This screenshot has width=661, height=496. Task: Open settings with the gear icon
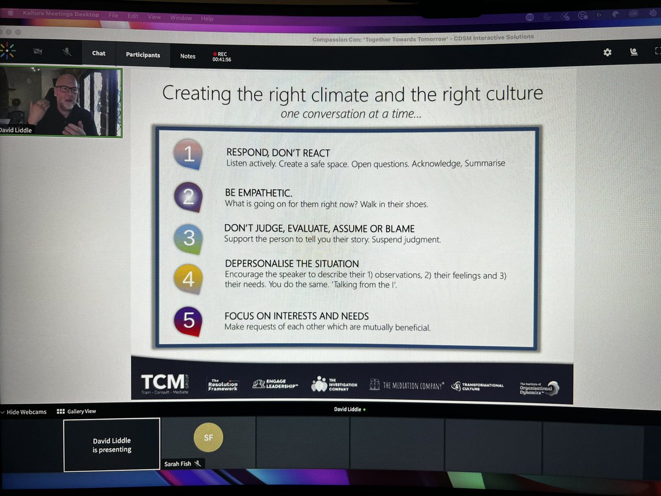[608, 52]
